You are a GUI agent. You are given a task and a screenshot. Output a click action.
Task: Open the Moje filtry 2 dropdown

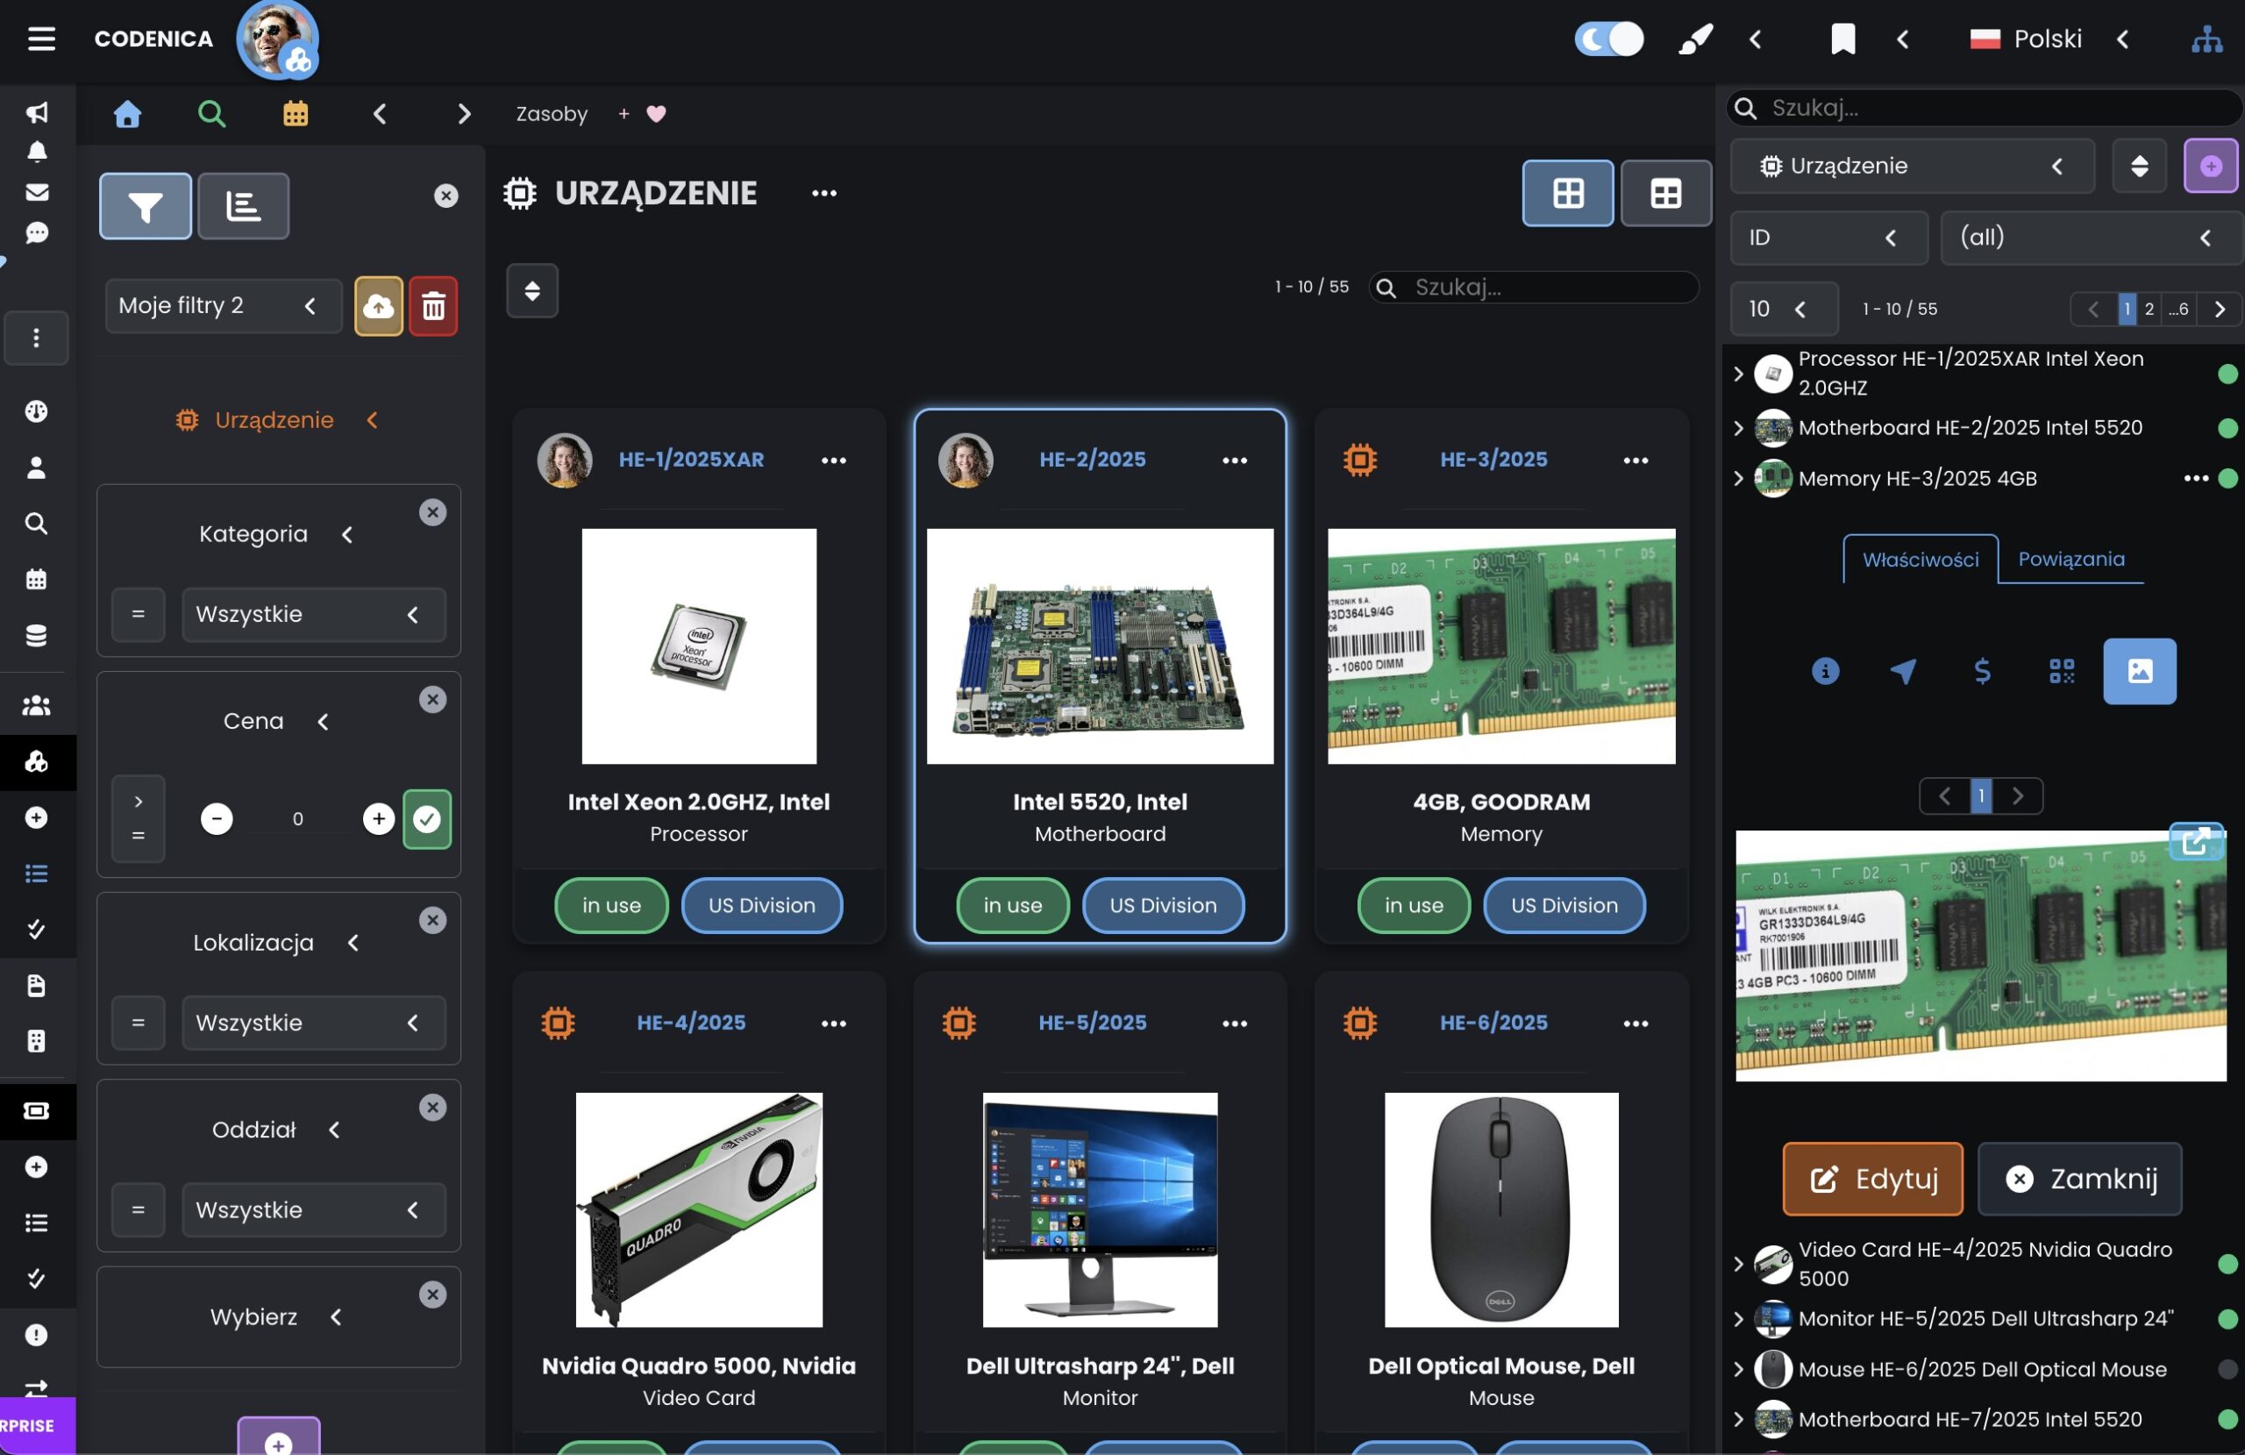[223, 306]
